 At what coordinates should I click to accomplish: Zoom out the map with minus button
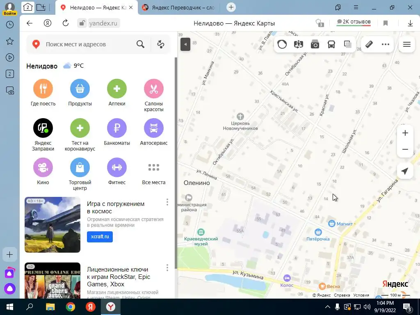[x=405, y=149]
